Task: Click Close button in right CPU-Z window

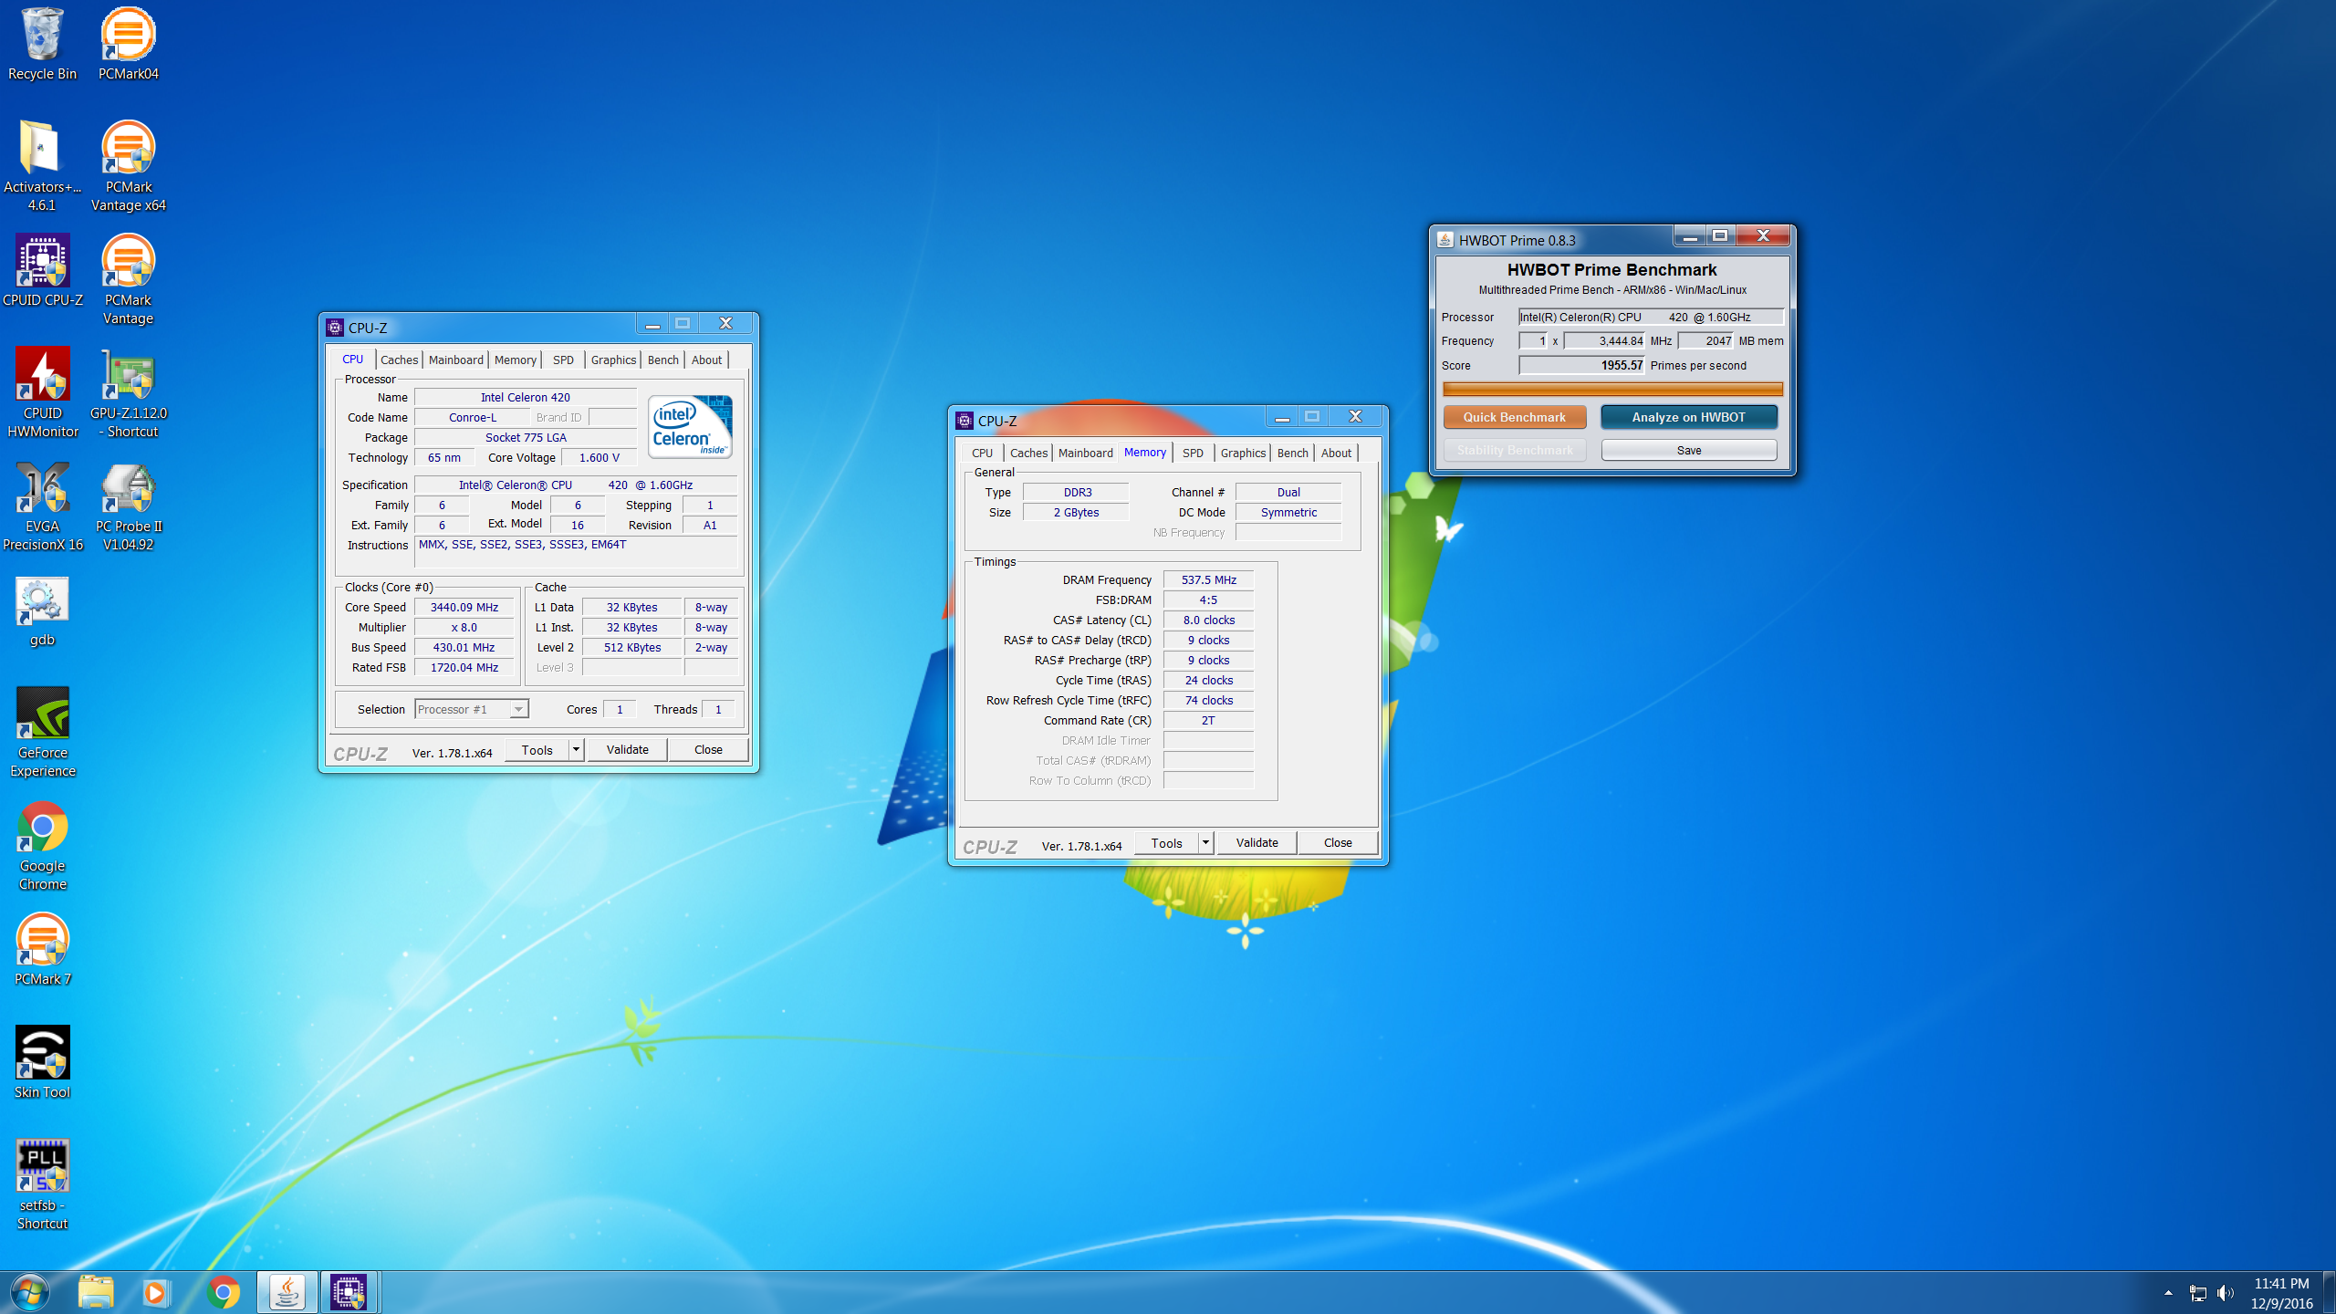Action: point(1338,843)
